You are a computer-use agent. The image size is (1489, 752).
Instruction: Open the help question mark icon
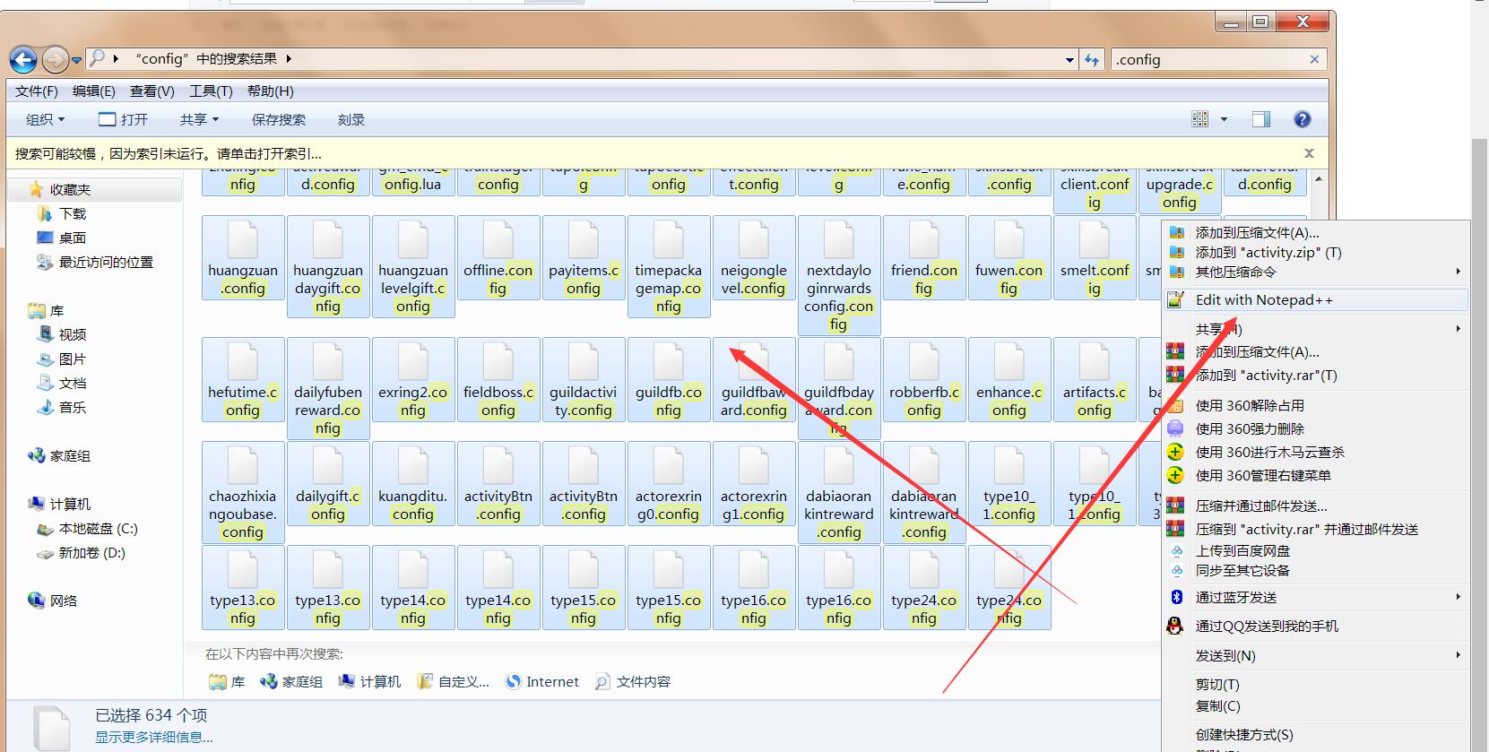pyautogui.click(x=1303, y=119)
